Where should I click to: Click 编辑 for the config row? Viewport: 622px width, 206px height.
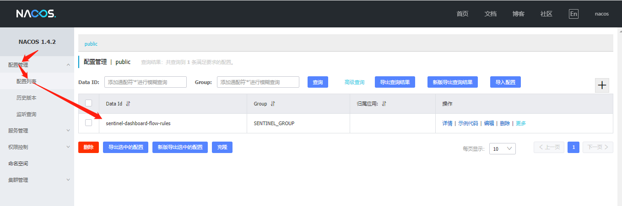point(489,123)
